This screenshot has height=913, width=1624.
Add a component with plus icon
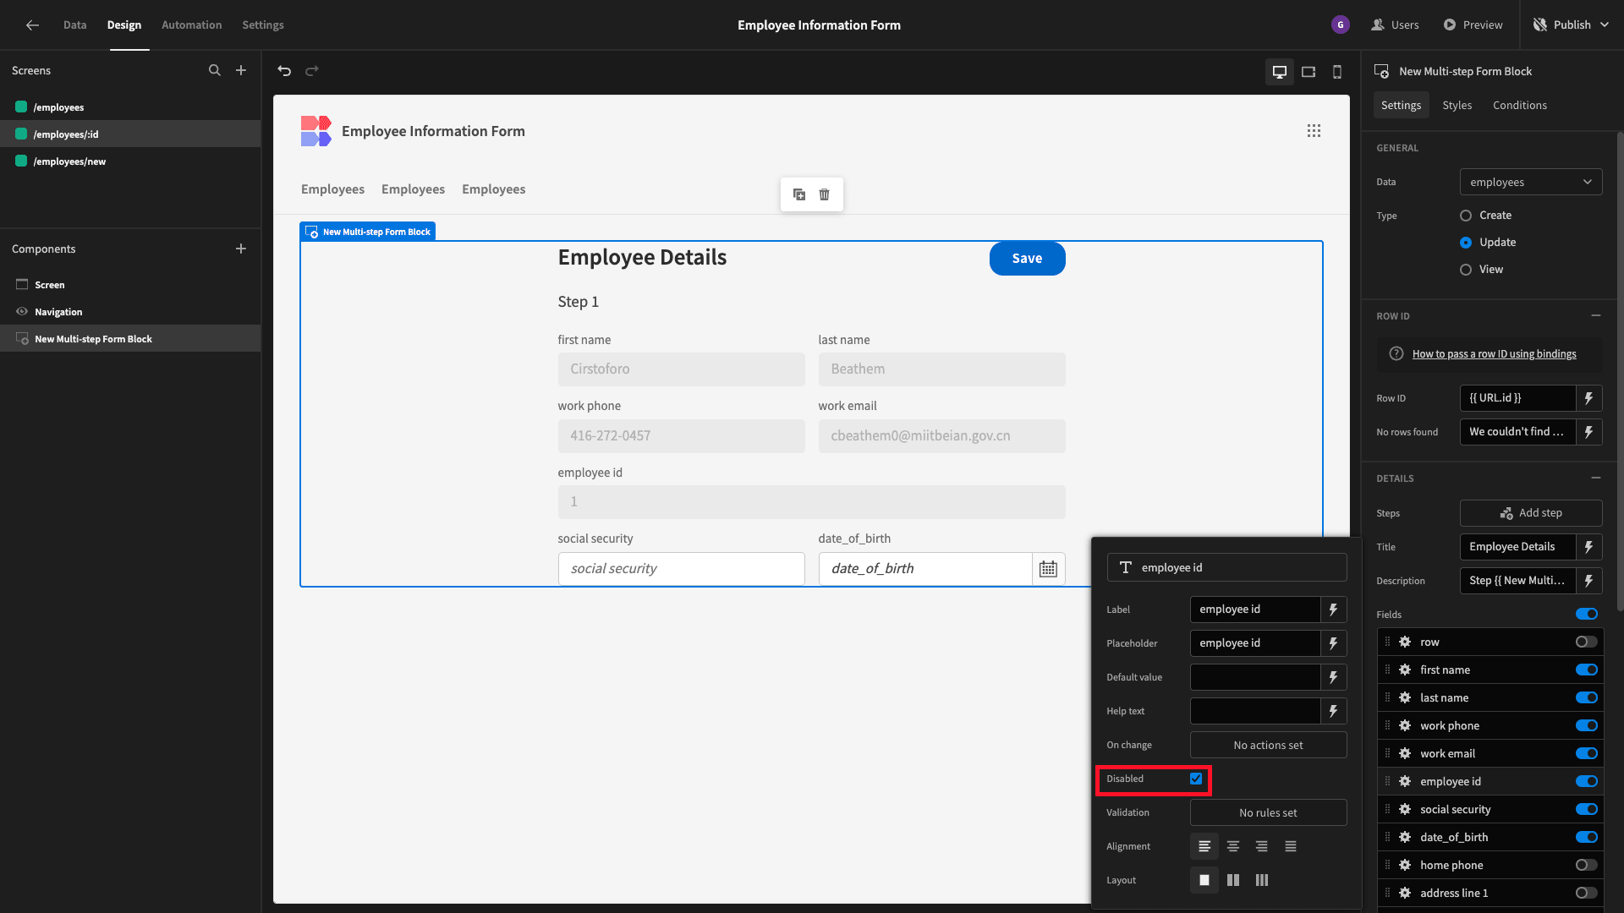pos(241,249)
